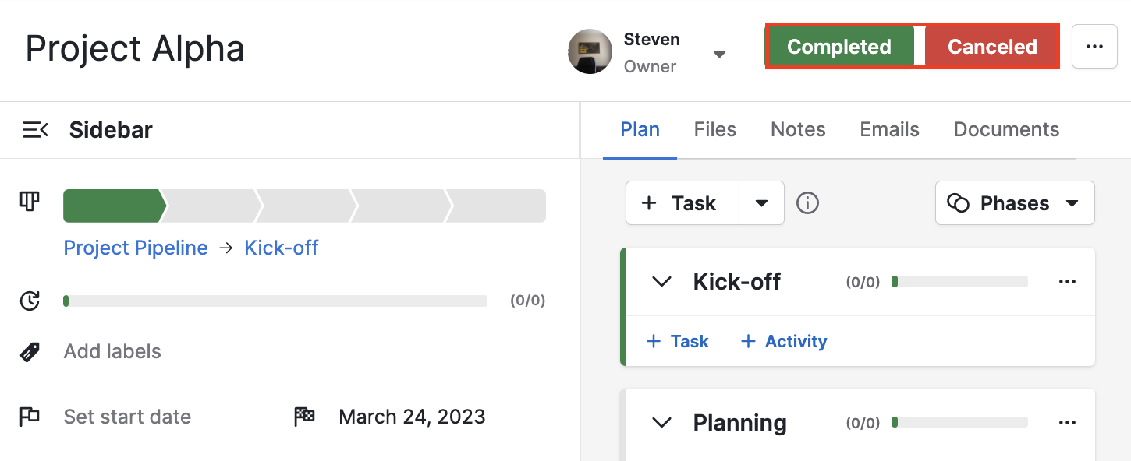Click the recurring progress clock icon

[x=29, y=301]
